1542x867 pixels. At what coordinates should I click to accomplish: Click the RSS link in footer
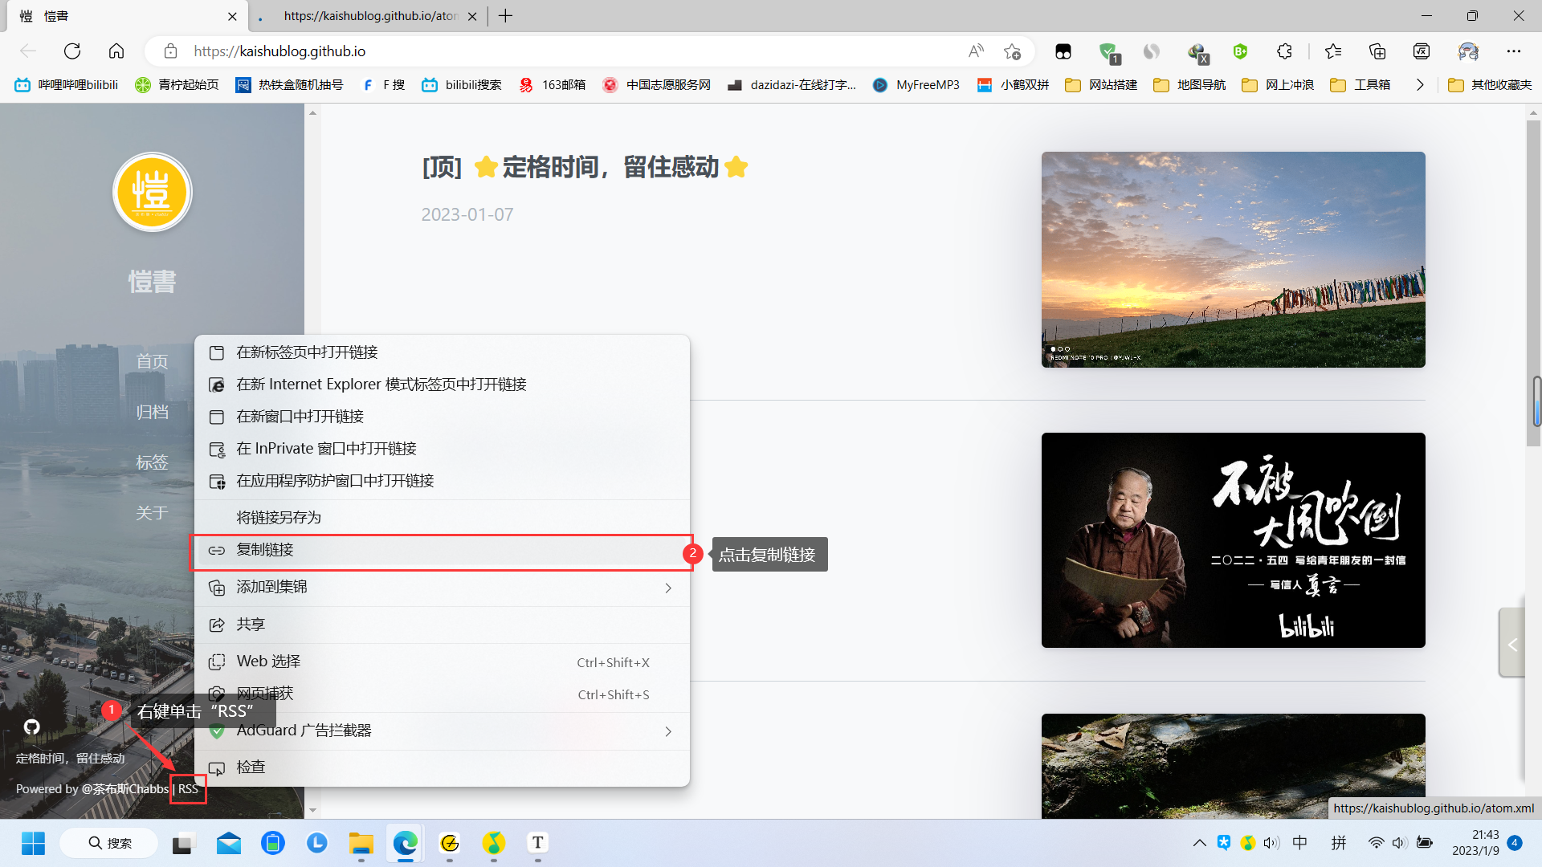tap(188, 789)
